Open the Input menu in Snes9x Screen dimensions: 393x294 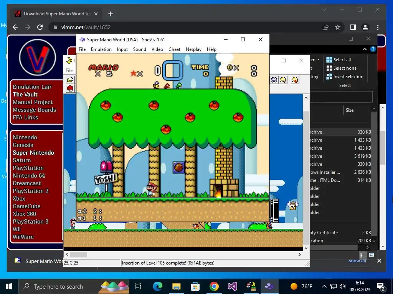click(122, 49)
